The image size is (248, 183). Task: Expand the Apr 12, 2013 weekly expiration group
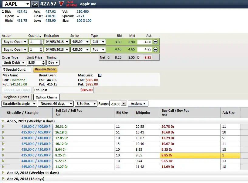click(x=3, y=173)
